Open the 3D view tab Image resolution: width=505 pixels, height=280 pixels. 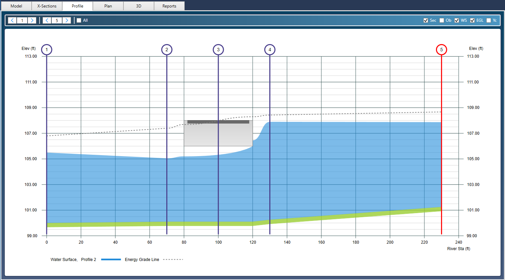pyautogui.click(x=138, y=6)
